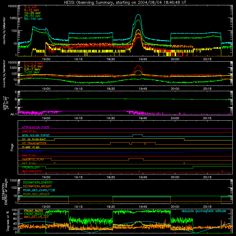This screenshot has height=236, width=236.
Task: Select the GAP_FLAG label
Action: tap(29, 131)
